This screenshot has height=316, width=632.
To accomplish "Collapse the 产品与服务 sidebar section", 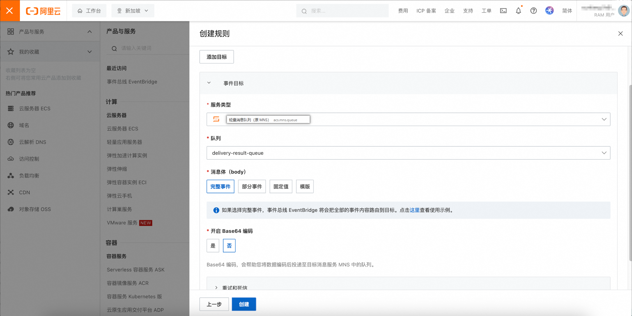I will point(90,32).
